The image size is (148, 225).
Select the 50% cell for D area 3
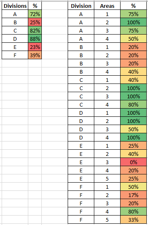tap(133, 129)
